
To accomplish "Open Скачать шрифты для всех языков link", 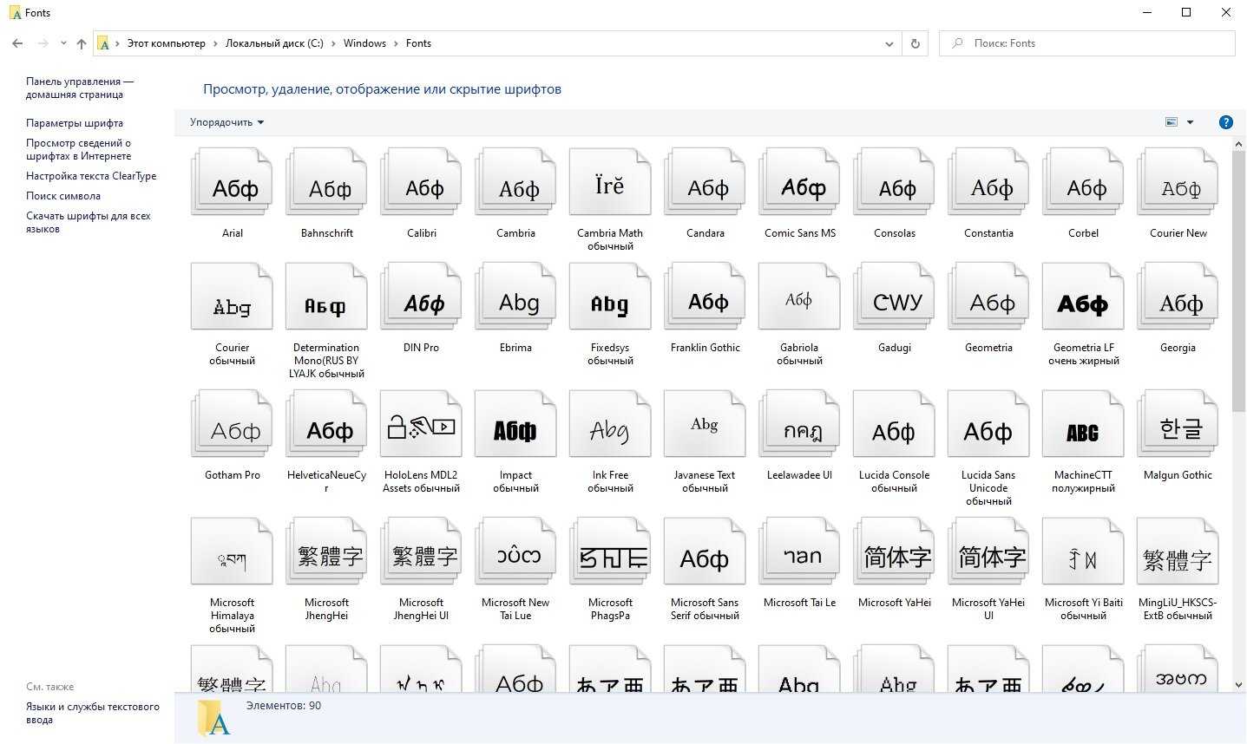I will [89, 222].
